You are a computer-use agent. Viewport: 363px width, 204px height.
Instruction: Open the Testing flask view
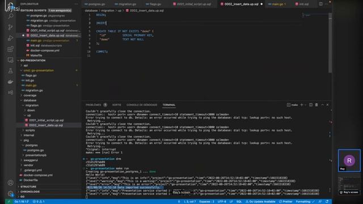pyautogui.click(x=10, y=71)
